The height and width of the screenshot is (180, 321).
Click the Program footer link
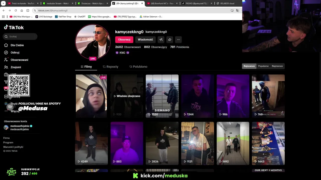[8, 142]
